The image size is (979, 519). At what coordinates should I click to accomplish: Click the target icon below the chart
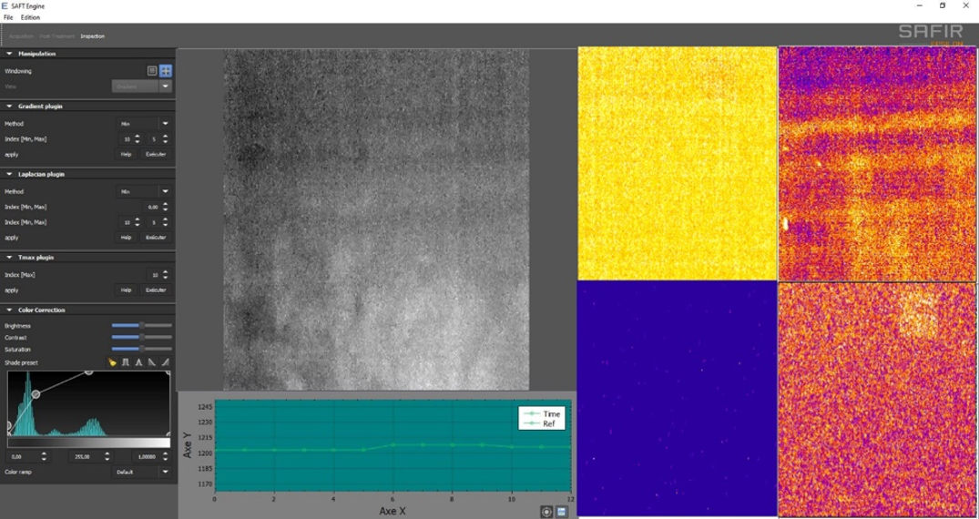tap(546, 512)
